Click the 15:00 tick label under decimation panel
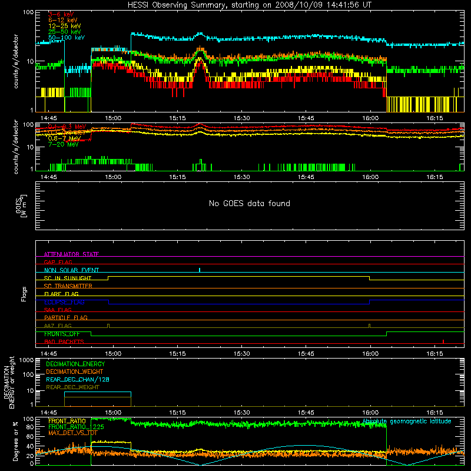 [x=113, y=413]
